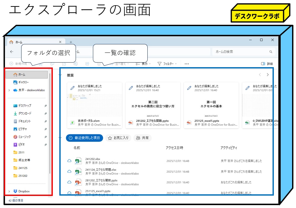The height and width of the screenshot is (208, 296).
Task: Switch to the 共有 tab
Action: coord(142,138)
